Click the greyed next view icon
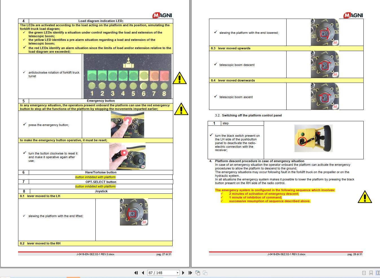This screenshot has width=380, height=278. click(x=205, y=273)
